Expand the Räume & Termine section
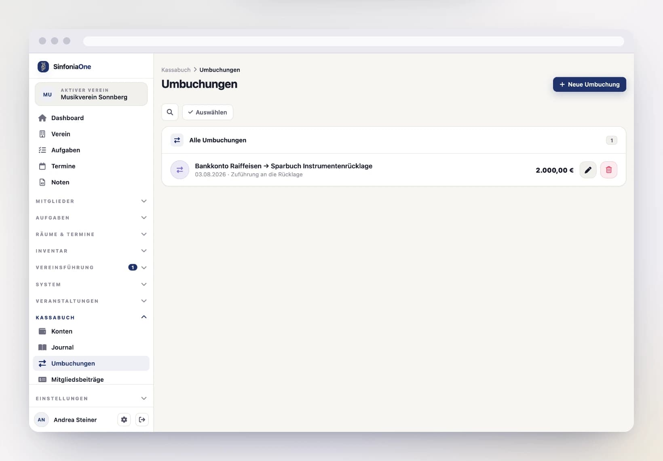Screen dimensions: 663x461 click(x=91, y=234)
